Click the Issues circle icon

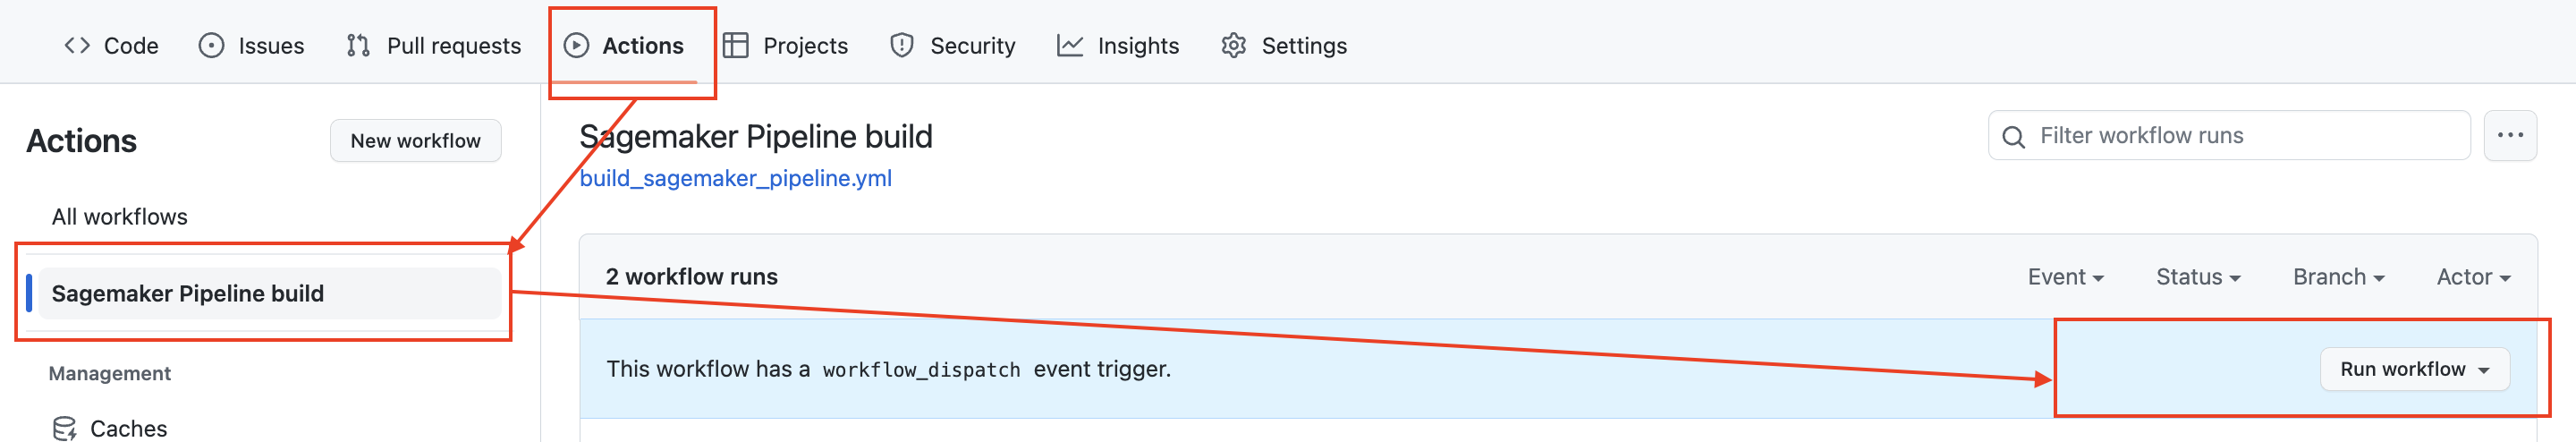point(211,46)
